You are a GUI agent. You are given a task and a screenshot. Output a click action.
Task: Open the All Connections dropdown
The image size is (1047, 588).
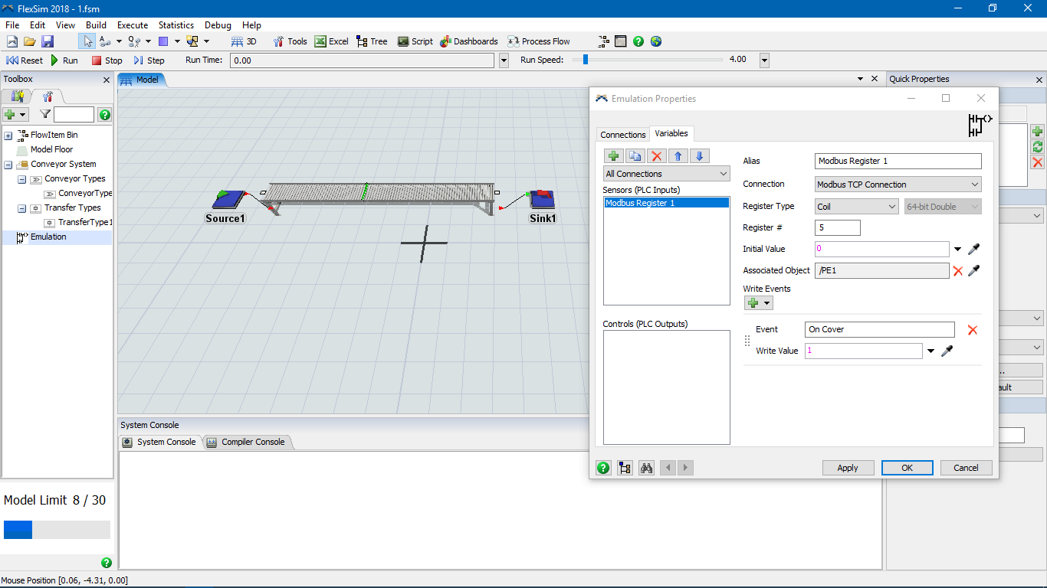(666, 174)
